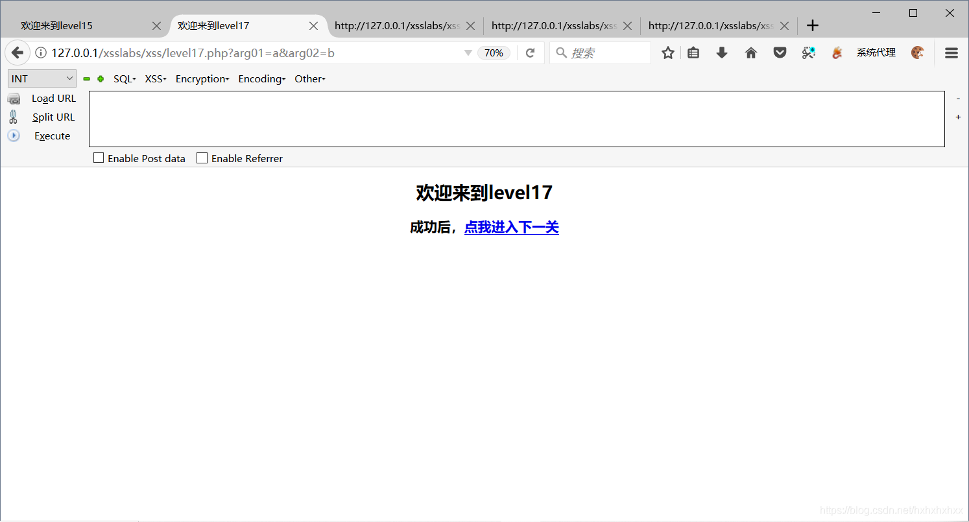Click the 70% zoom level indicator
969x522 pixels.
click(x=494, y=53)
